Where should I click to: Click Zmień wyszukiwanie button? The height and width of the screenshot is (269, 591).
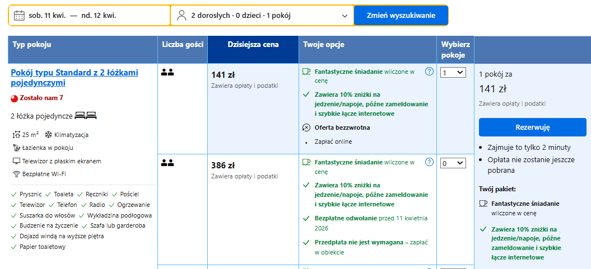coord(401,16)
